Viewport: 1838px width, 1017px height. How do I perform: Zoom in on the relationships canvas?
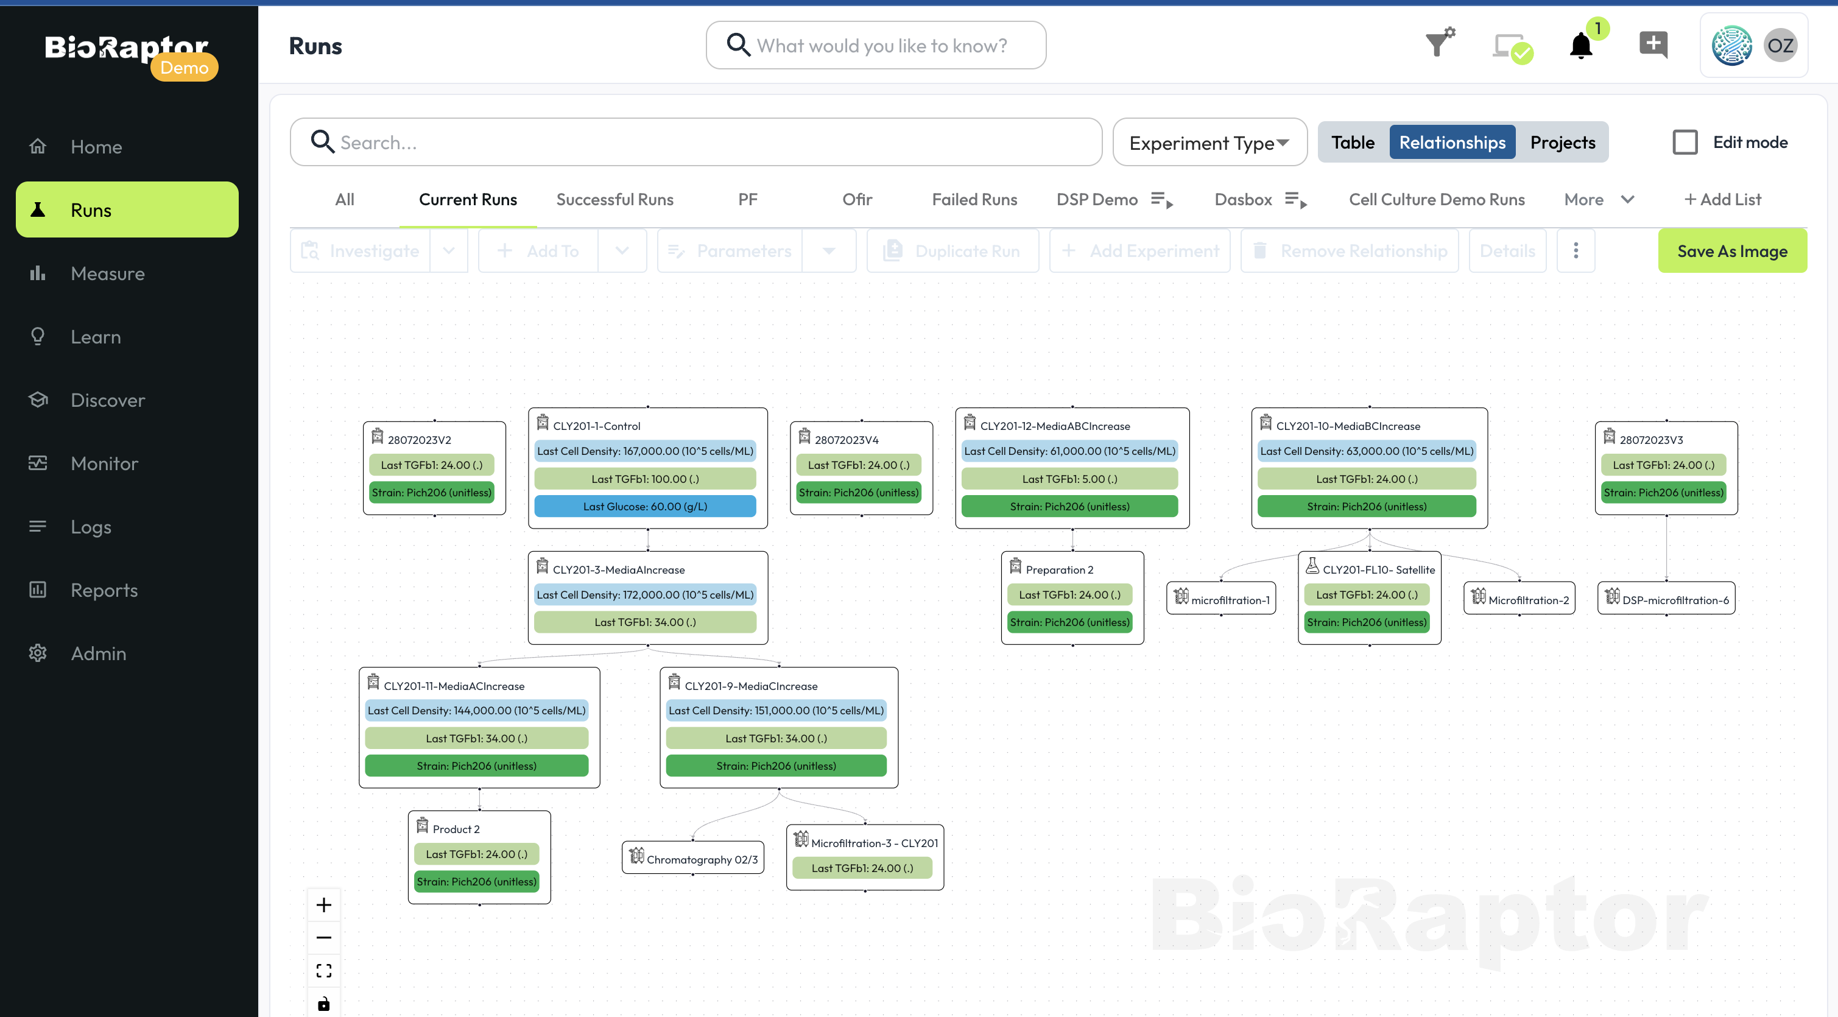click(323, 905)
